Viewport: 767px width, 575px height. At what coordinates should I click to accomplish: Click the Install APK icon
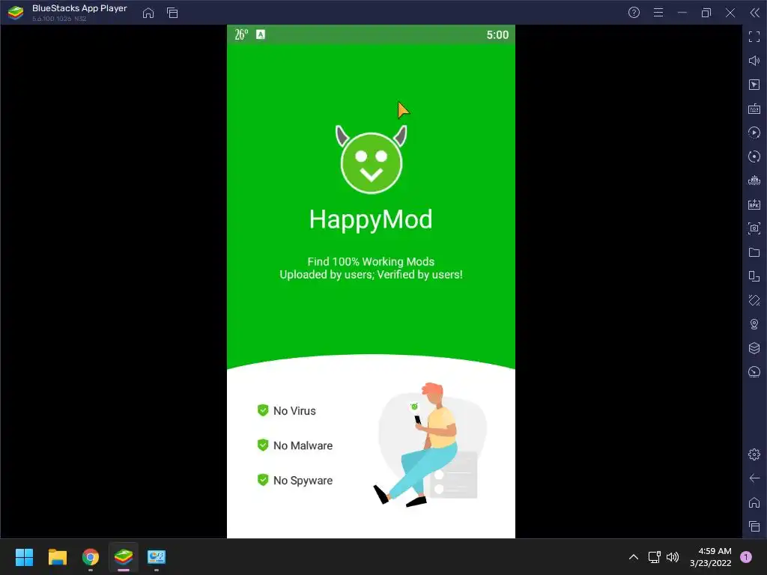pyautogui.click(x=754, y=204)
